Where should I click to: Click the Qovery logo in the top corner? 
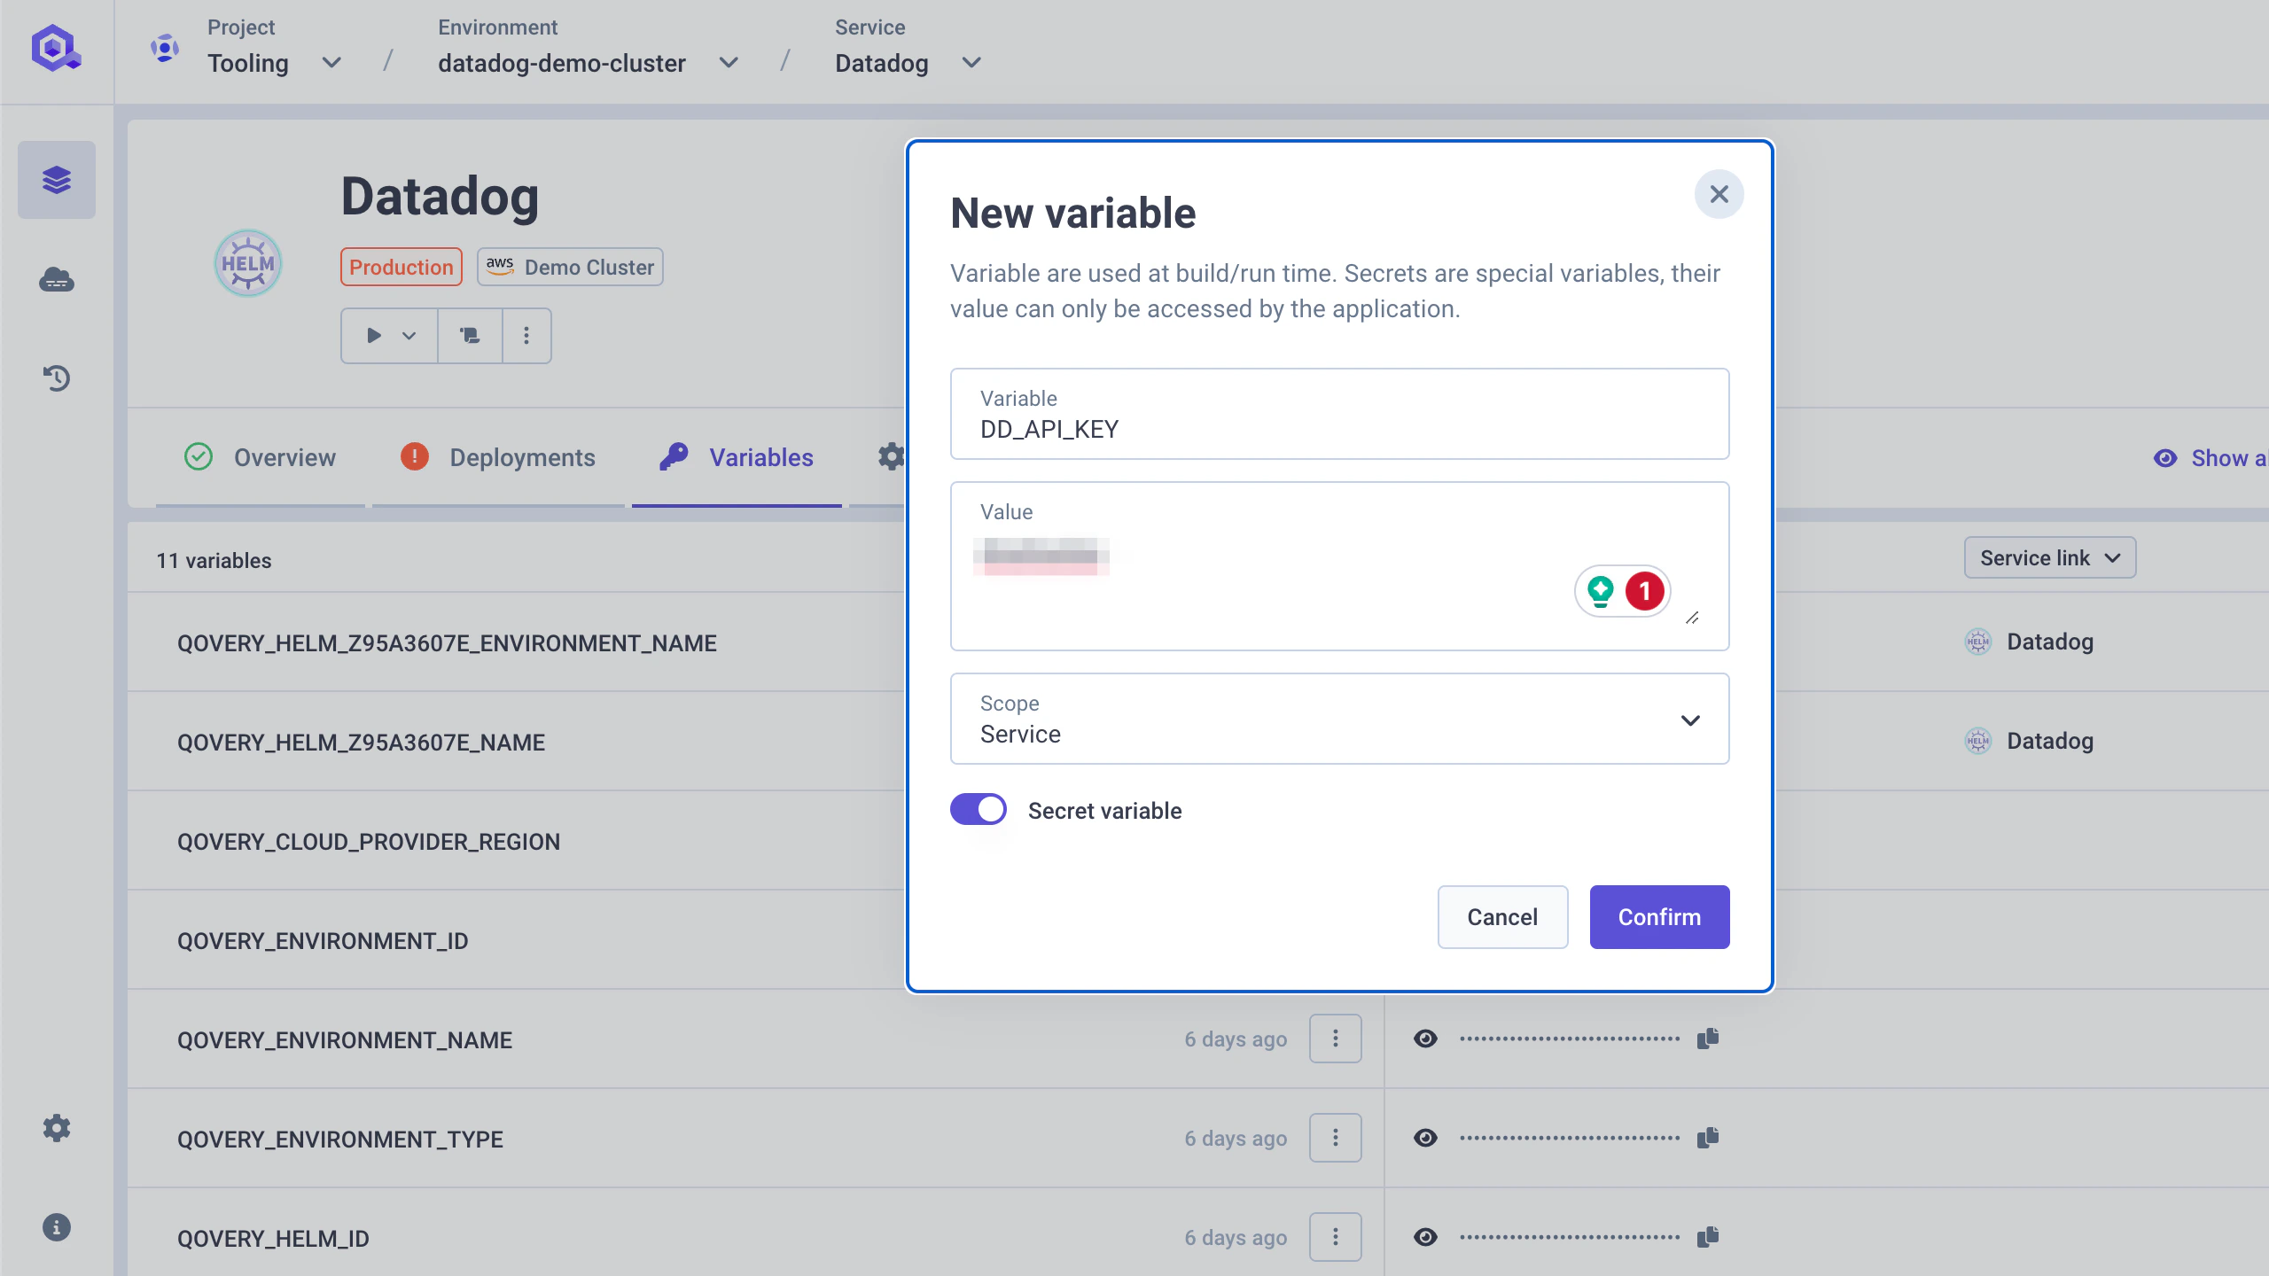point(56,49)
